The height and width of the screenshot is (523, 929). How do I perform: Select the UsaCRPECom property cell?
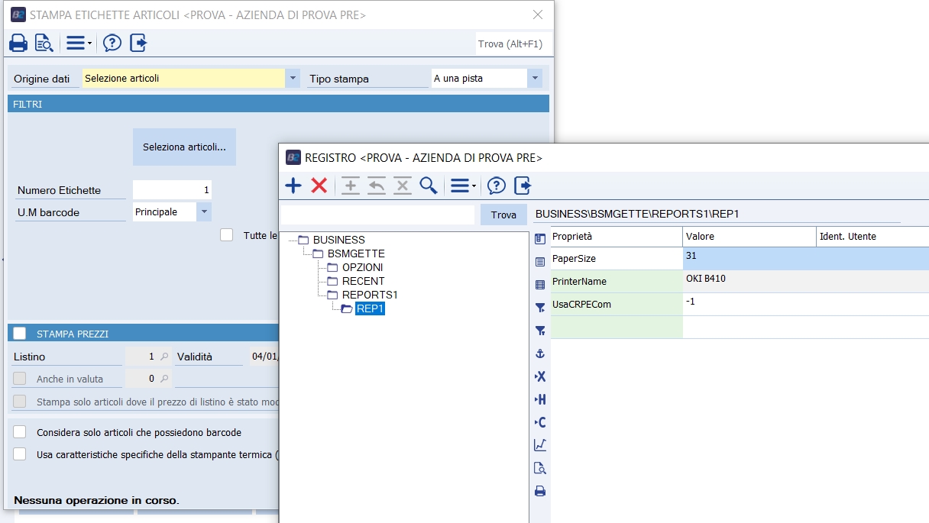pos(617,305)
